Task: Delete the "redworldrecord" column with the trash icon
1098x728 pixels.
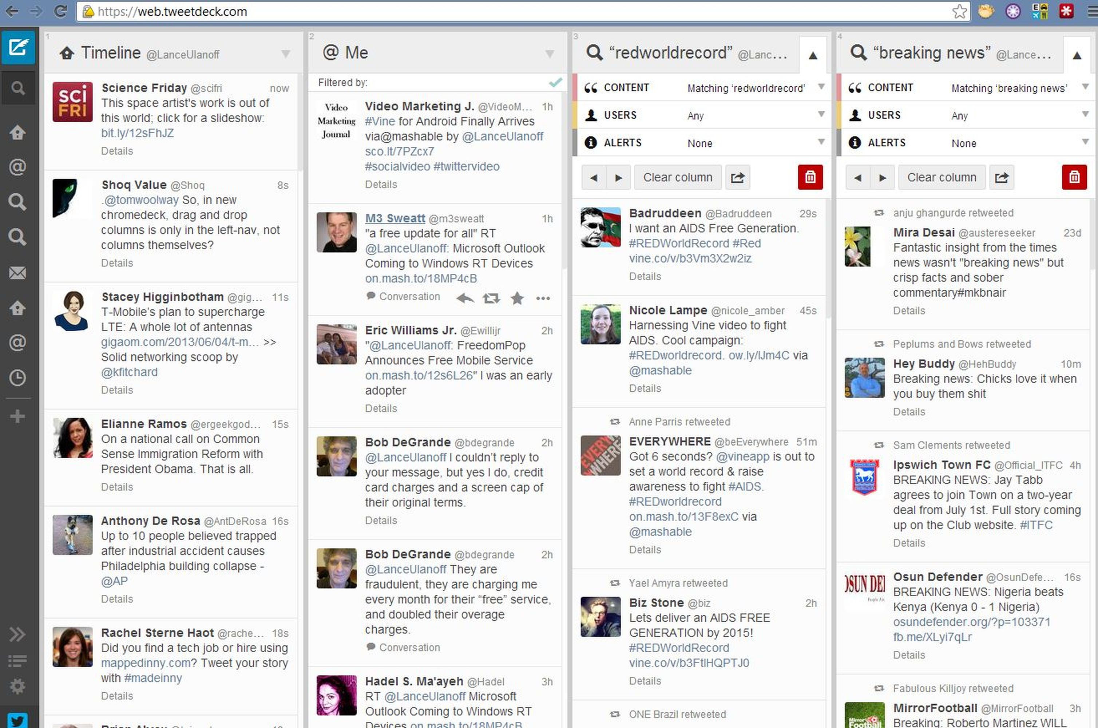Action: (810, 177)
